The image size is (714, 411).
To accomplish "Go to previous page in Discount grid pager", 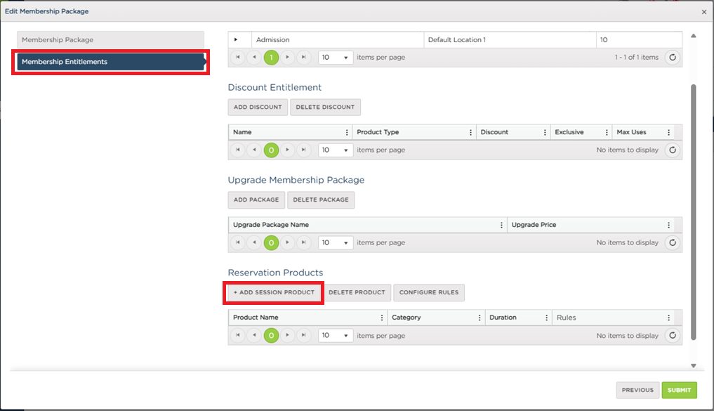I will [254, 150].
